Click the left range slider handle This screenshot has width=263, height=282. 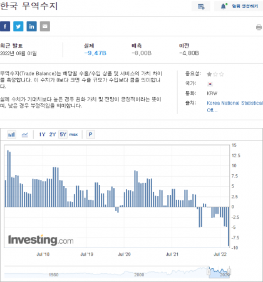(x=209, y=272)
